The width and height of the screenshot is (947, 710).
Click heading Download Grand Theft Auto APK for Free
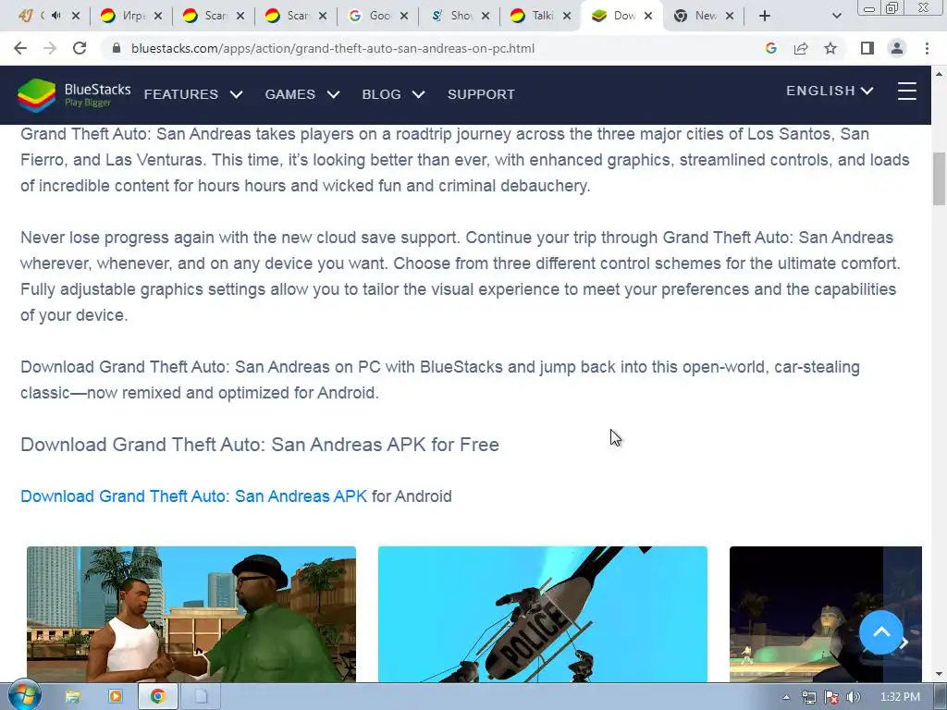pyautogui.click(x=260, y=445)
